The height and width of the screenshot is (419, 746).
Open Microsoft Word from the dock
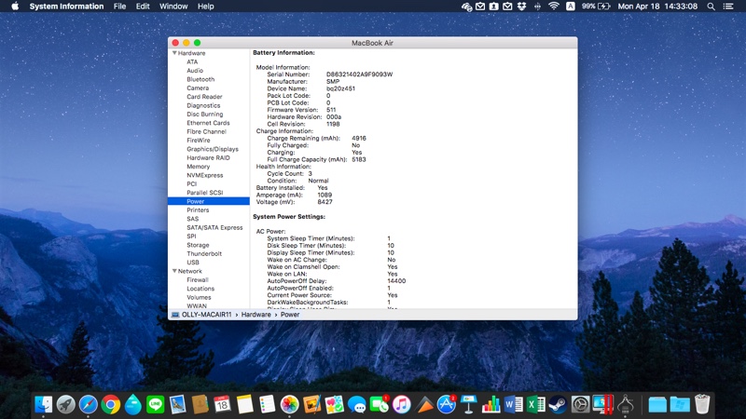coord(514,405)
